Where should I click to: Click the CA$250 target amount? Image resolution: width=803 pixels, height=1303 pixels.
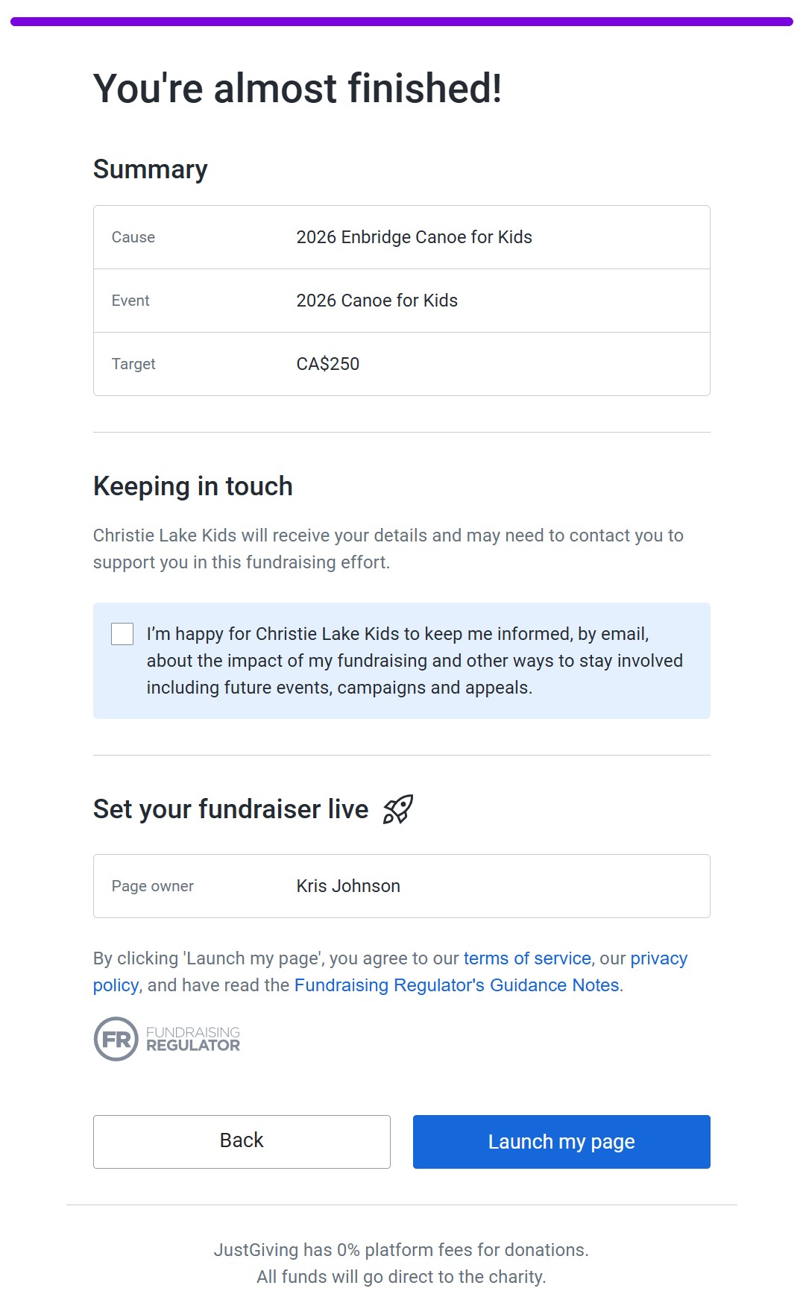point(327,364)
